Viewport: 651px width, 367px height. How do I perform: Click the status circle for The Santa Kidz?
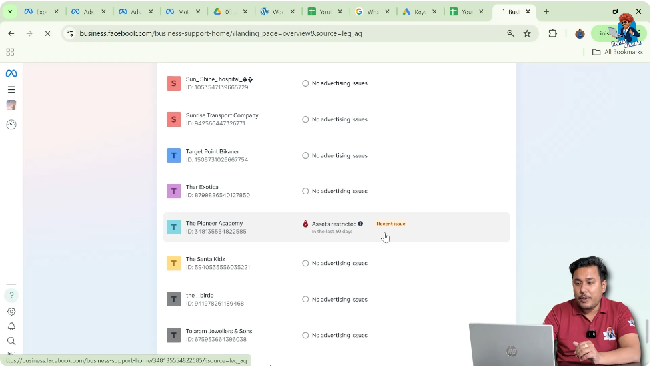305,263
